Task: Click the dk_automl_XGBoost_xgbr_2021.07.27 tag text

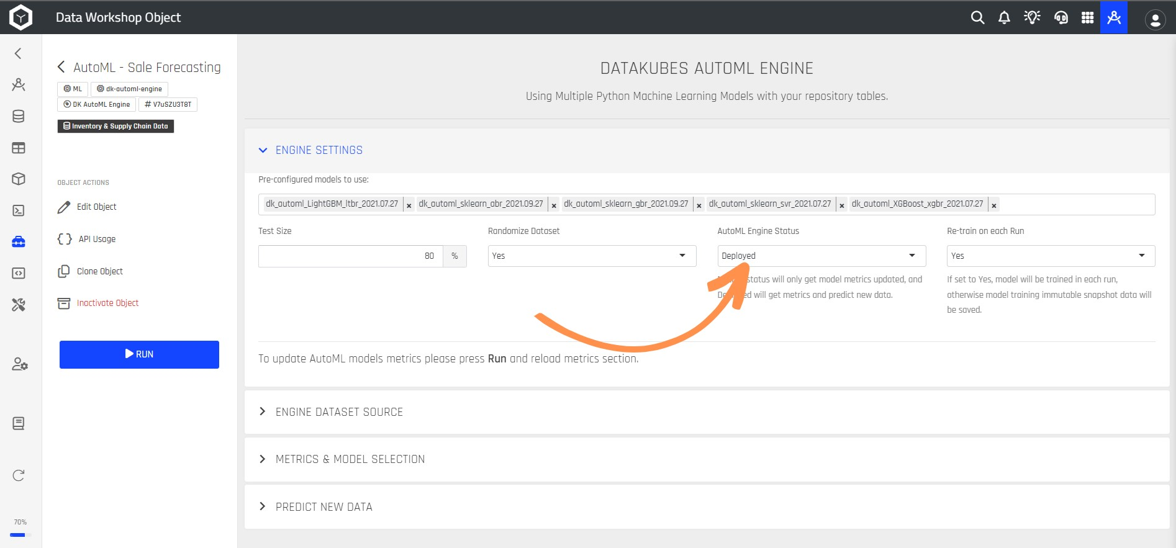Action: point(918,204)
